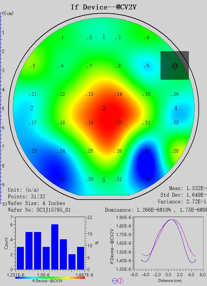Click the magenta vertical profile circle icon
207x286 pixels.
[x=120, y=281]
